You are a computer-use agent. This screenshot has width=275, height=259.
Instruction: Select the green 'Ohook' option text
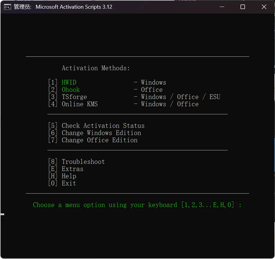(x=71, y=90)
